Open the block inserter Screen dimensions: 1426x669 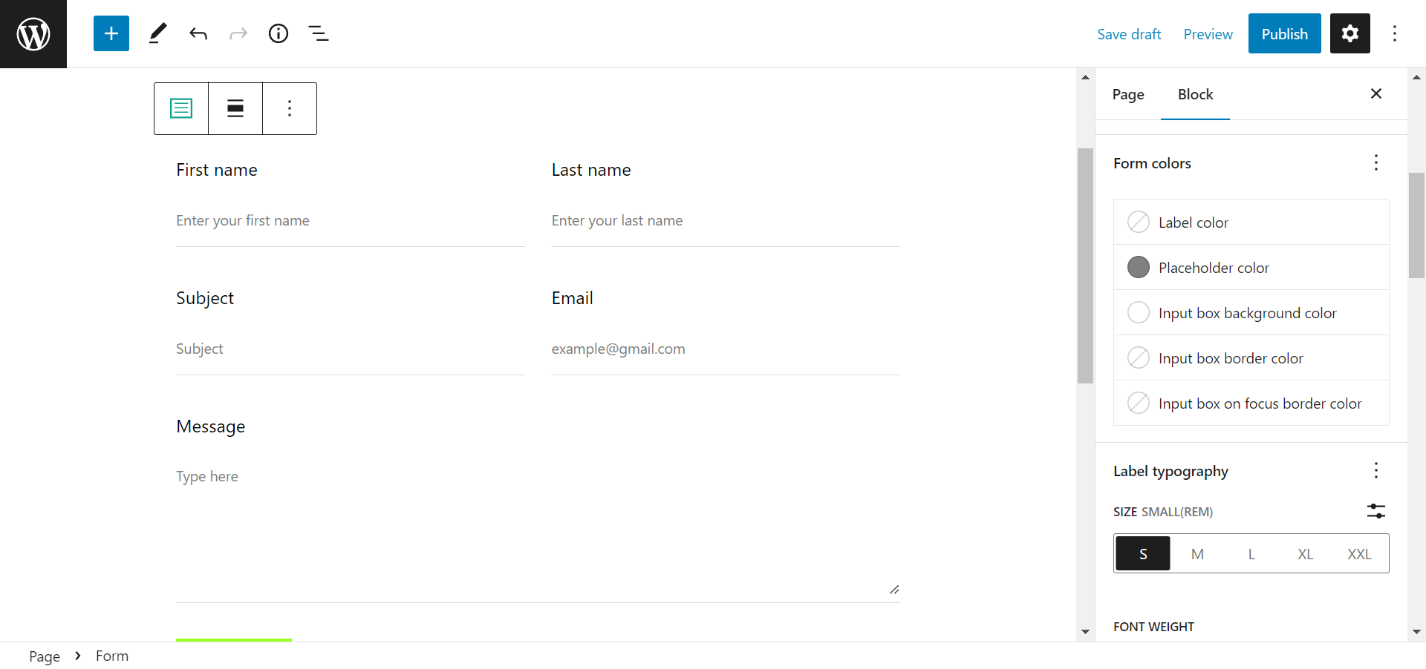tap(111, 33)
